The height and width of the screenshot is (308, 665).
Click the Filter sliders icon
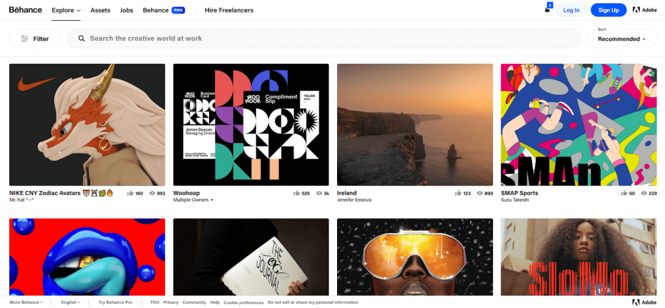pos(25,38)
